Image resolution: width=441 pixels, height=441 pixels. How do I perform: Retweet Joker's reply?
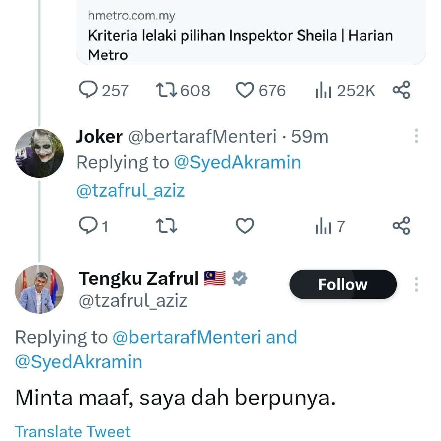(166, 226)
